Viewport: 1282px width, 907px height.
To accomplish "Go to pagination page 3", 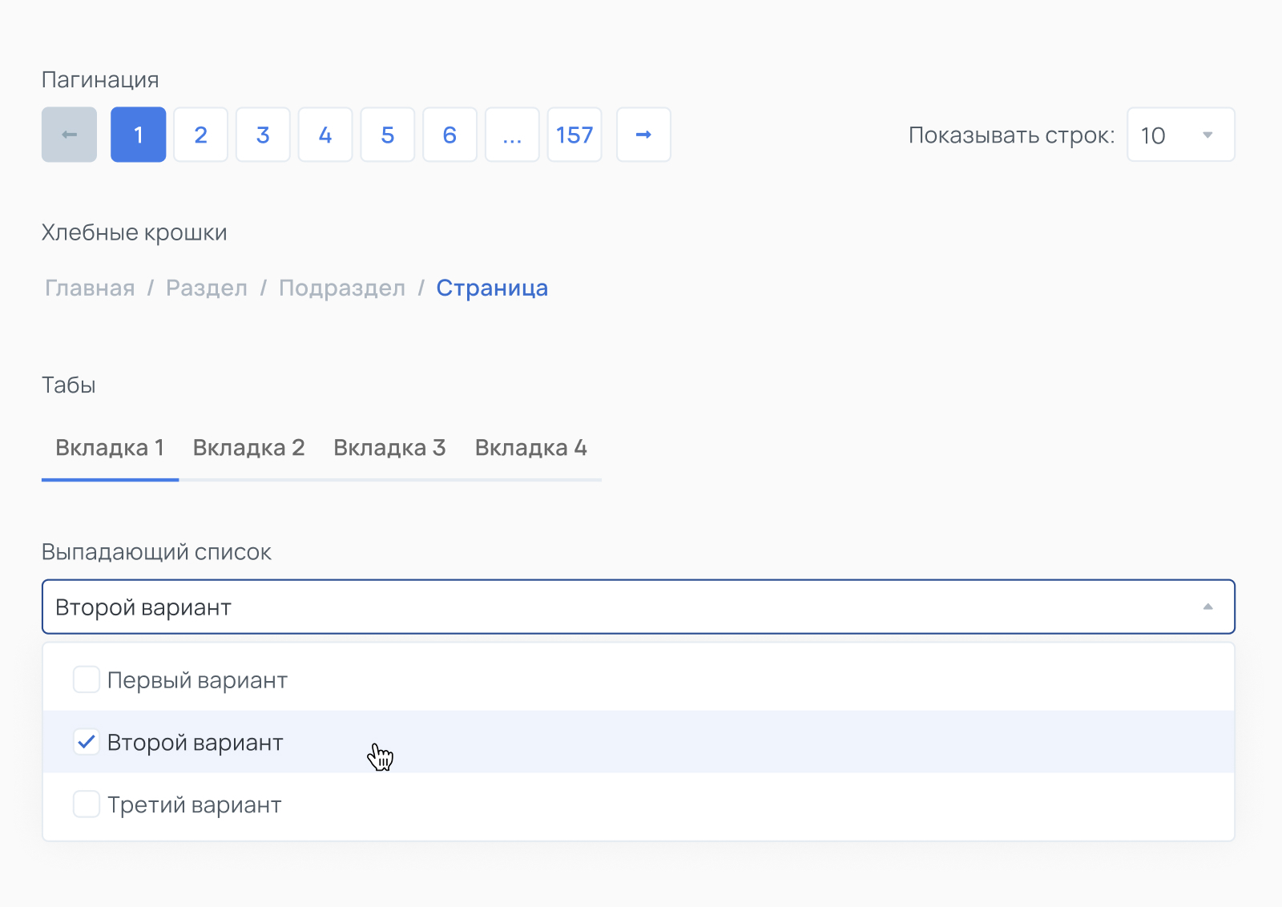I will tap(263, 135).
